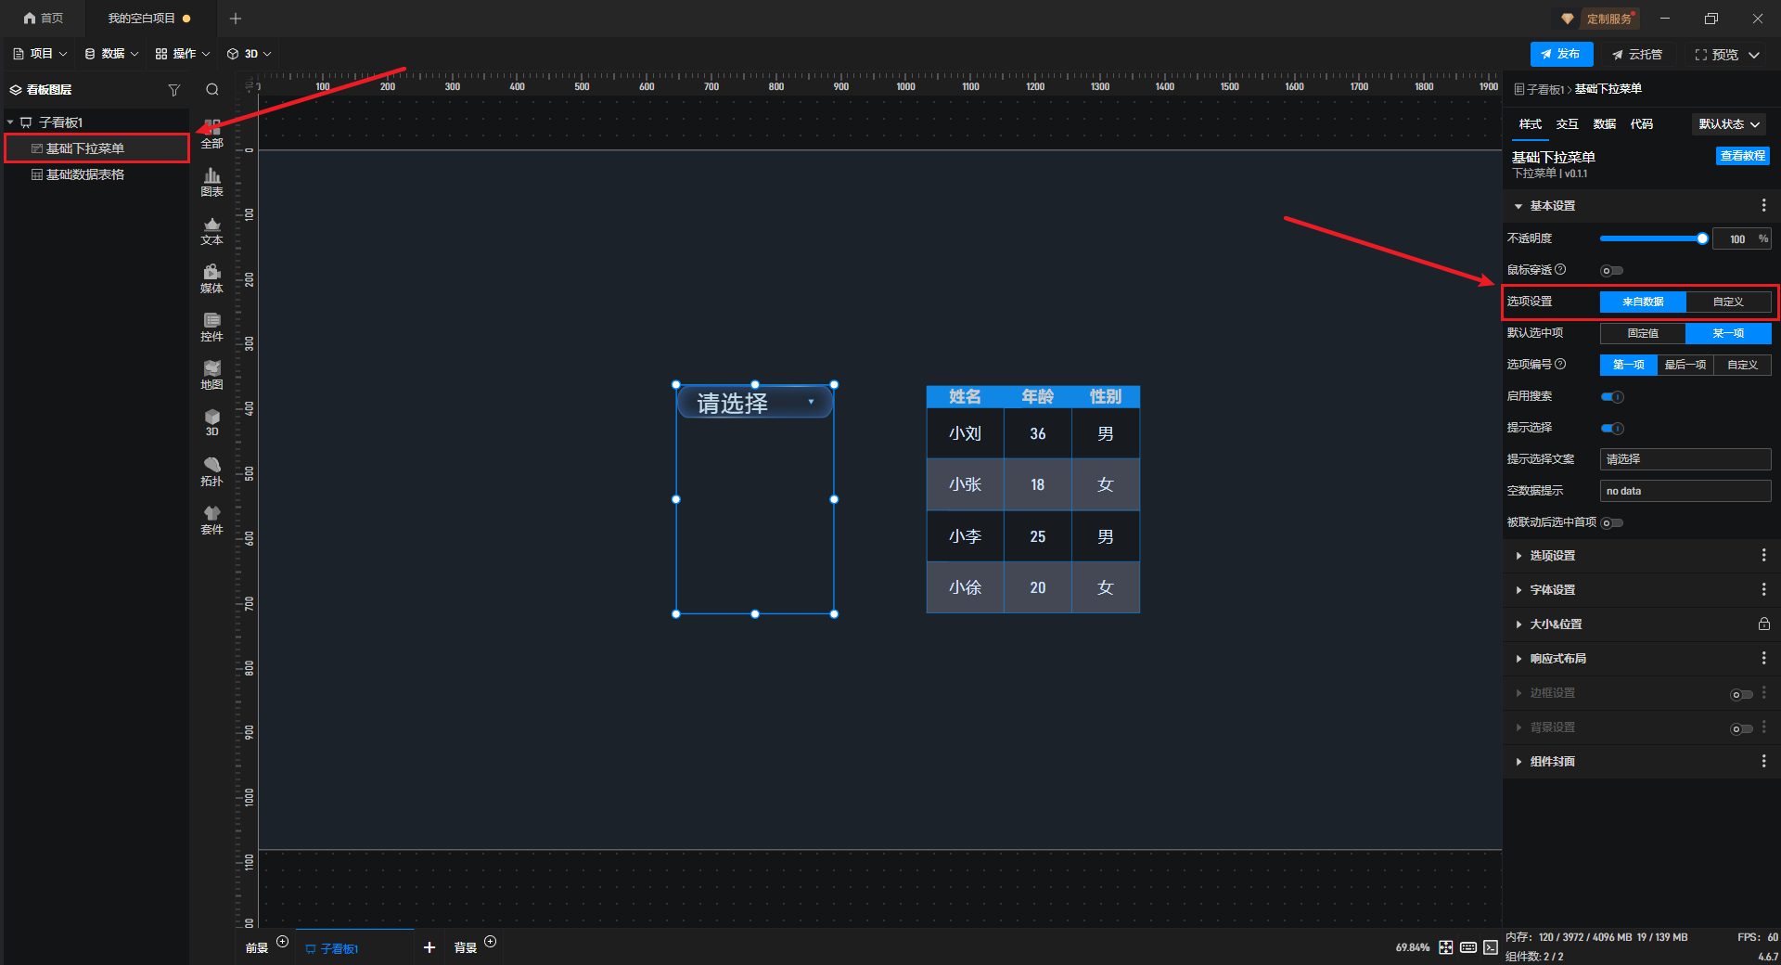
Task: Click the 不透明度 opacity slider handle
Action: 1702,239
